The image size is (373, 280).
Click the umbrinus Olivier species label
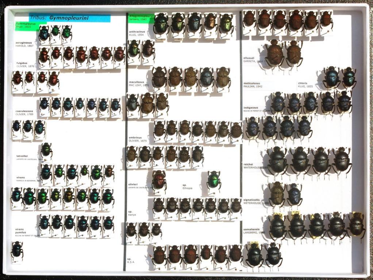[138, 139]
